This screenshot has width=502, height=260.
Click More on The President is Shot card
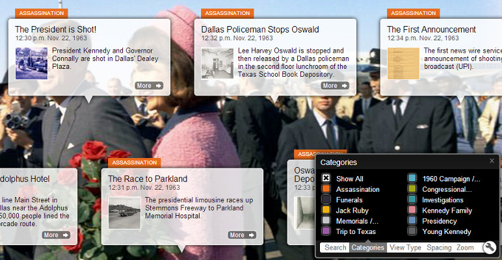tap(149, 86)
